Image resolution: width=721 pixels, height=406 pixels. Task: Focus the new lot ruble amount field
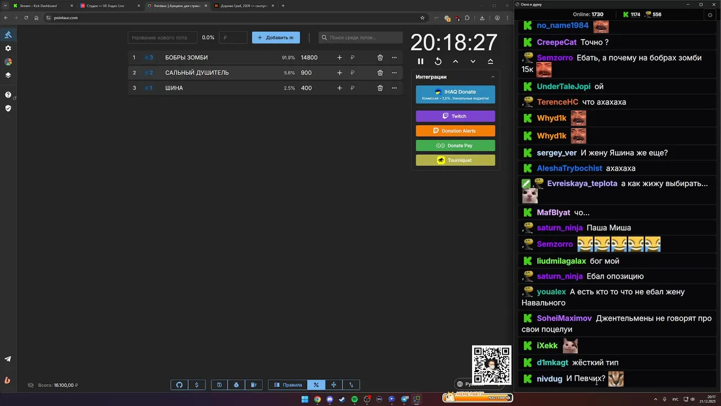point(233,38)
